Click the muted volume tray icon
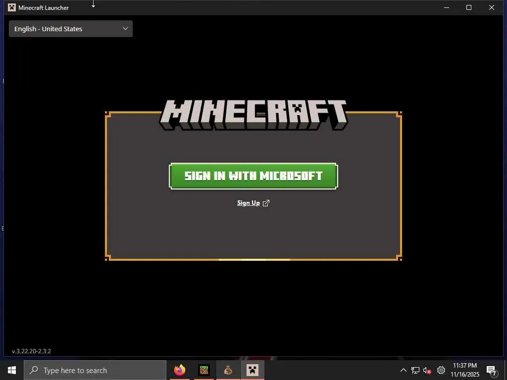Image resolution: width=507 pixels, height=380 pixels. tap(427, 370)
